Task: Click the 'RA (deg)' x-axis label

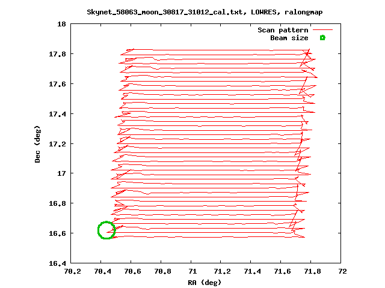Action: coord(205,283)
